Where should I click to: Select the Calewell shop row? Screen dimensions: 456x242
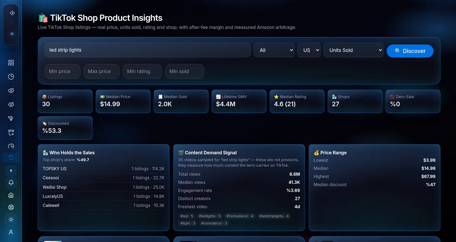104,205
